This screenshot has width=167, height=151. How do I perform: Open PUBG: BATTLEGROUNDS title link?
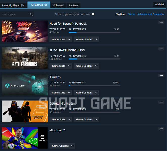tap(67, 50)
